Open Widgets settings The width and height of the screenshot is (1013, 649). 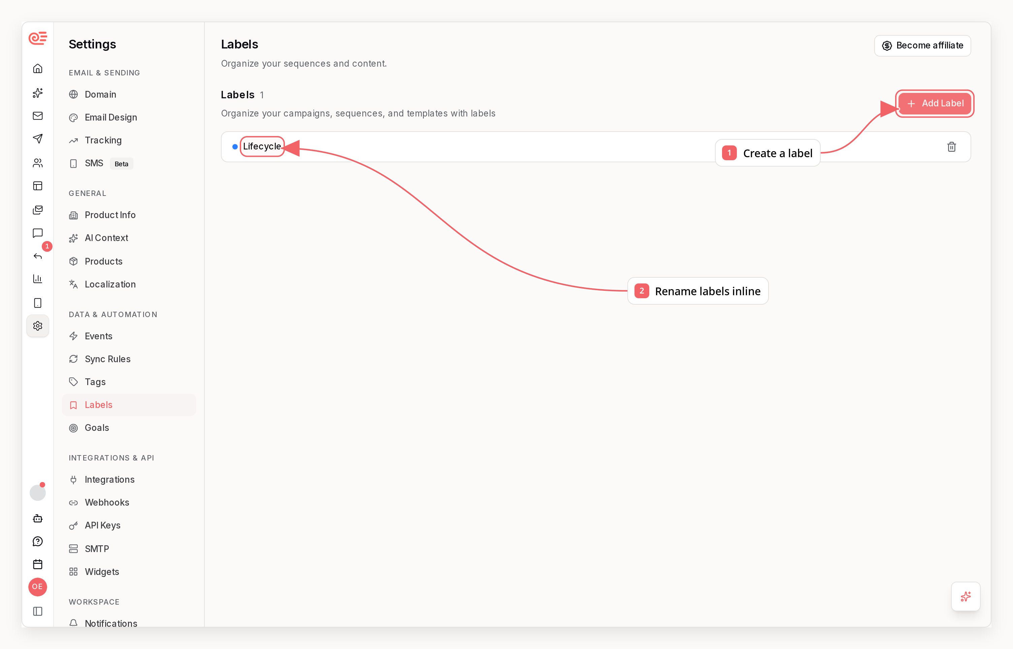coord(129,572)
